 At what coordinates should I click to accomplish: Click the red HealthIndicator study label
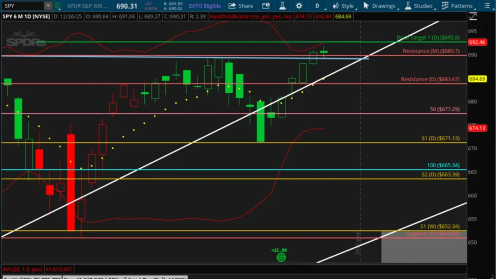(248, 17)
